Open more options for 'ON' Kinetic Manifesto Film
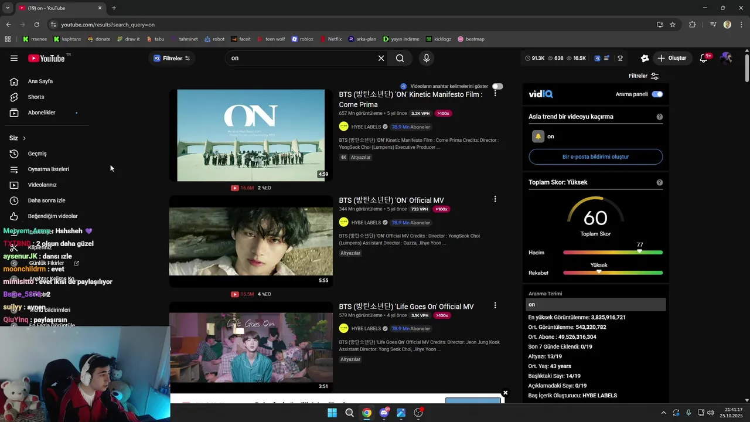Viewport: 750px width, 422px height. point(495,93)
